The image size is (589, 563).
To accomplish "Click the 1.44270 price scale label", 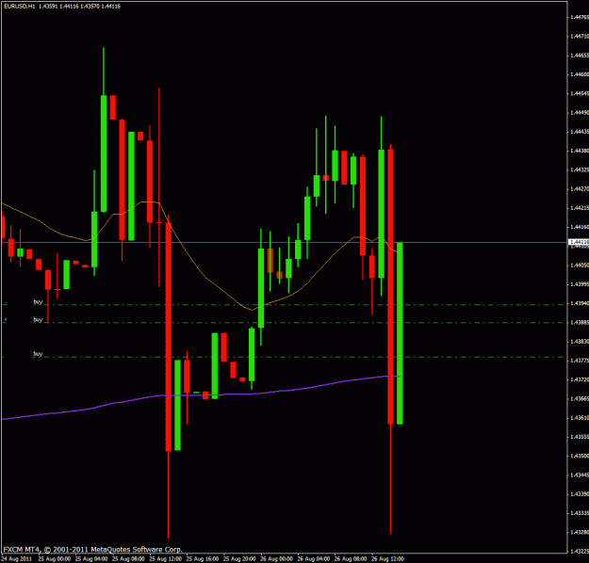I will point(580,189).
